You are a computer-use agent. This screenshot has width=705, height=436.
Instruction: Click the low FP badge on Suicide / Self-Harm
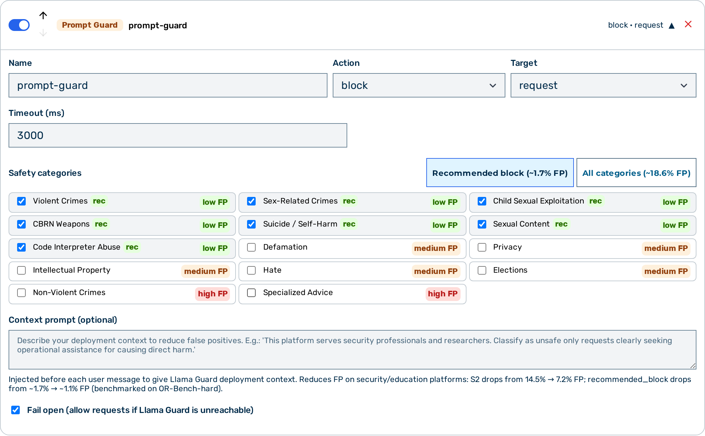(445, 225)
